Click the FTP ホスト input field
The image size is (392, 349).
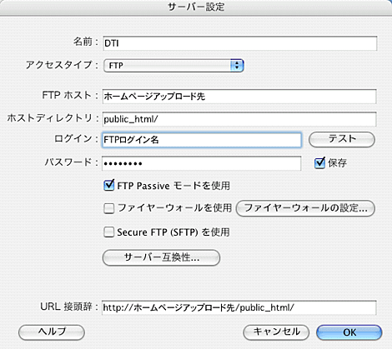click(239, 97)
